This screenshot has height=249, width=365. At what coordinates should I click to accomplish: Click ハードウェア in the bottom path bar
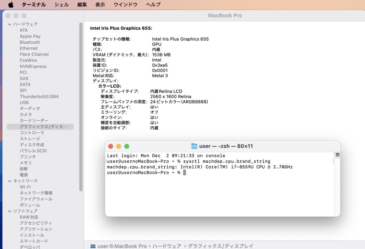(167, 246)
